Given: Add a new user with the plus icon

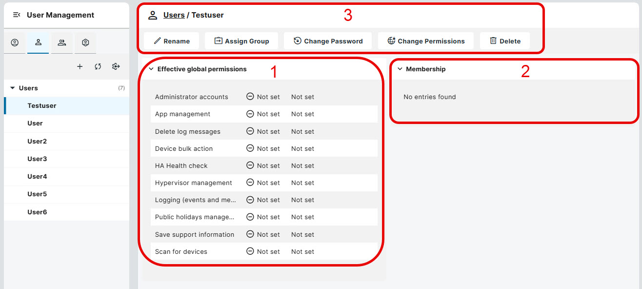Looking at the screenshot, I should pyautogui.click(x=80, y=66).
